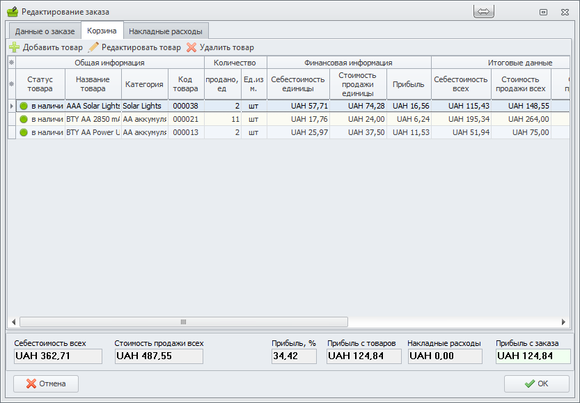Switch to the Данные о заказе tab
This screenshot has width=580, height=403.
tap(45, 31)
